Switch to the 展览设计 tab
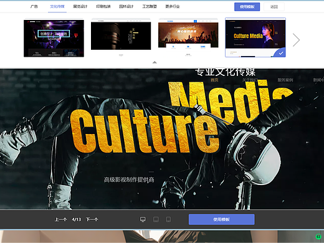Viewport: 324px width, 243px height. [x=80, y=6]
